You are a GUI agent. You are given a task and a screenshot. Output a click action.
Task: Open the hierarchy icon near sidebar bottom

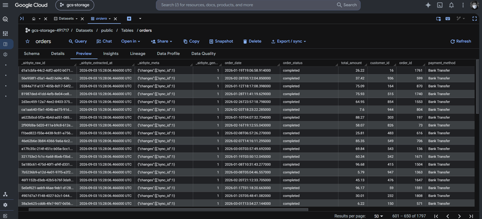[x=5, y=194]
